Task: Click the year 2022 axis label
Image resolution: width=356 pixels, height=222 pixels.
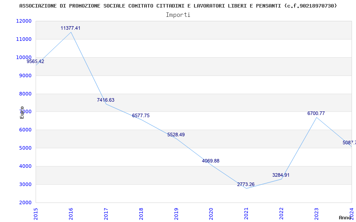Action: tap(281, 214)
